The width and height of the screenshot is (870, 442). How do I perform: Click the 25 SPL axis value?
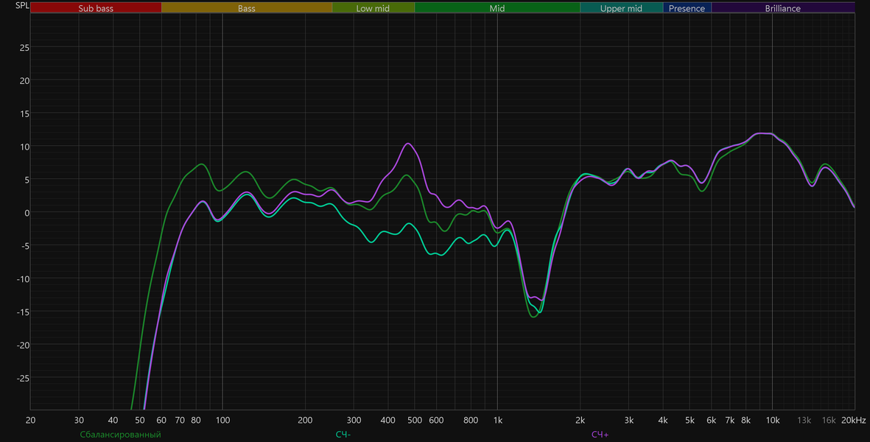tap(24, 48)
